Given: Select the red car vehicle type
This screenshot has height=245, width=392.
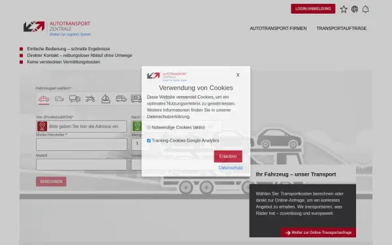Looking at the screenshot, I should pos(44,99).
